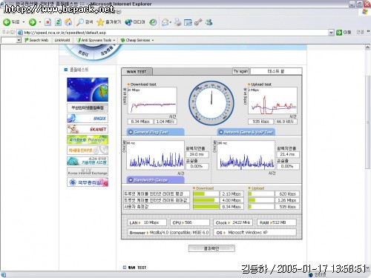
Task: Click the Stop loading icon
Action: [47, 22]
